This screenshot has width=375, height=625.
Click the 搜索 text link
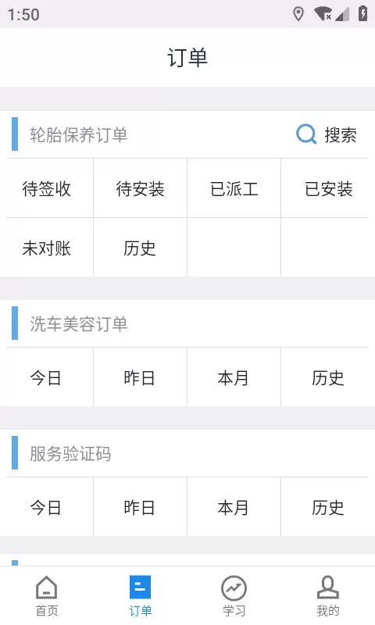[340, 134]
